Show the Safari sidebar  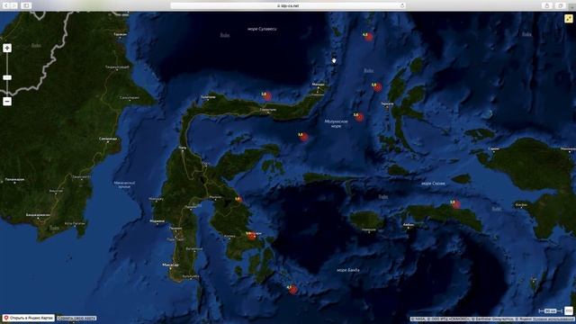point(26,5)
